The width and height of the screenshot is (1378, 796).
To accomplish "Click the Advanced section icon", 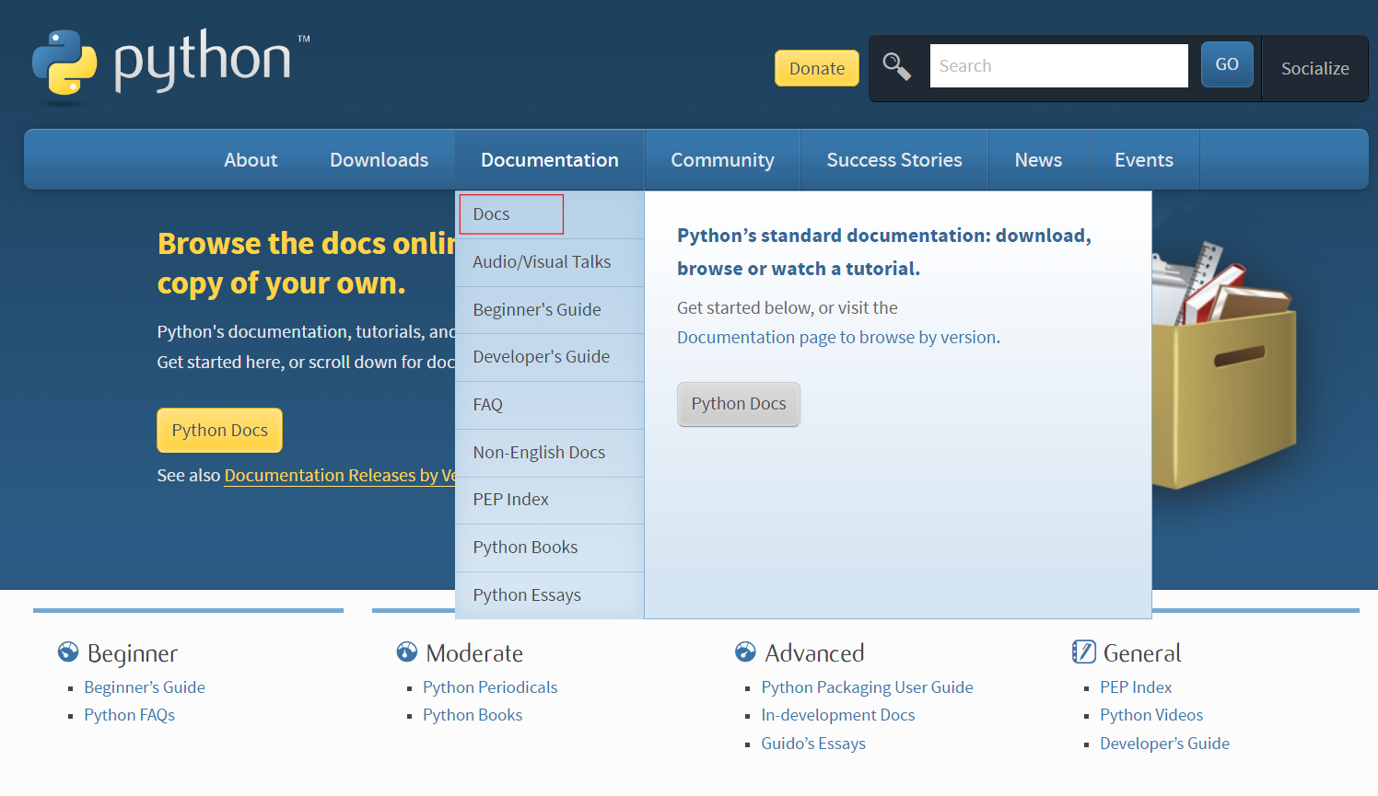I will click(x=744, y=652).
